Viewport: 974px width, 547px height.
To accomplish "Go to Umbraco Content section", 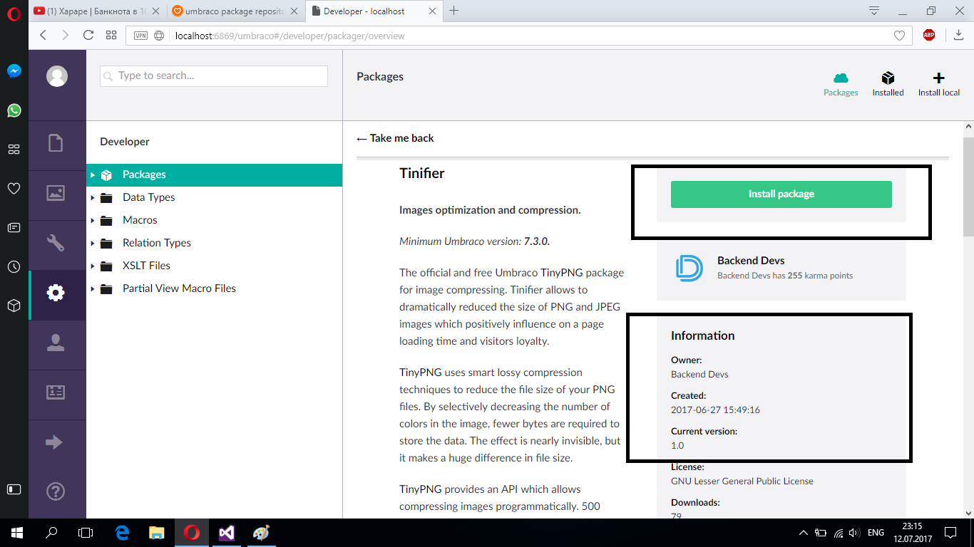I will 56,142.
